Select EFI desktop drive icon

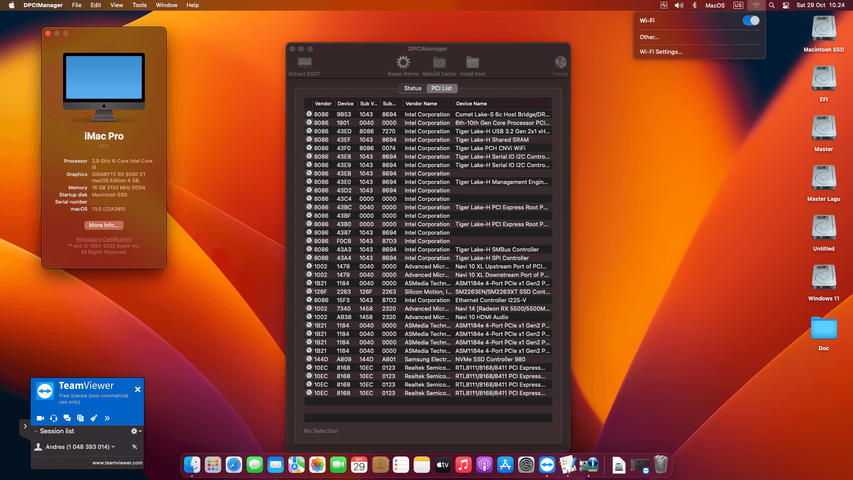click(x=824, y=79)
